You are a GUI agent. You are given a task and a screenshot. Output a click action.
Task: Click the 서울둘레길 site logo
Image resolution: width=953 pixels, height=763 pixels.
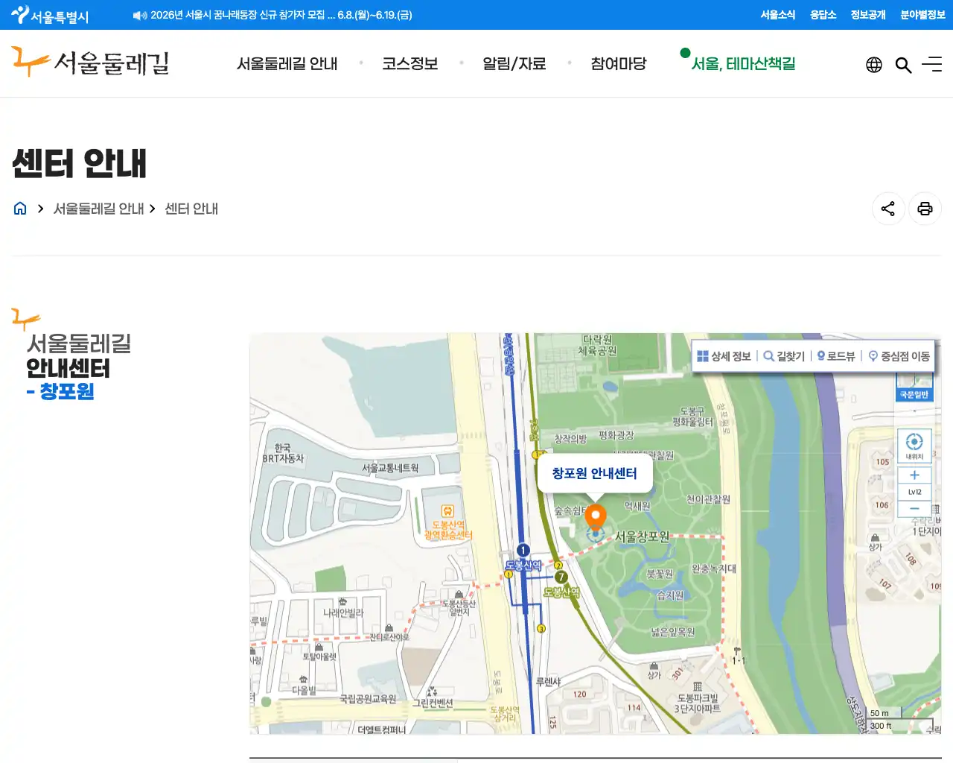pyautogui.click(x=91, y=63)
